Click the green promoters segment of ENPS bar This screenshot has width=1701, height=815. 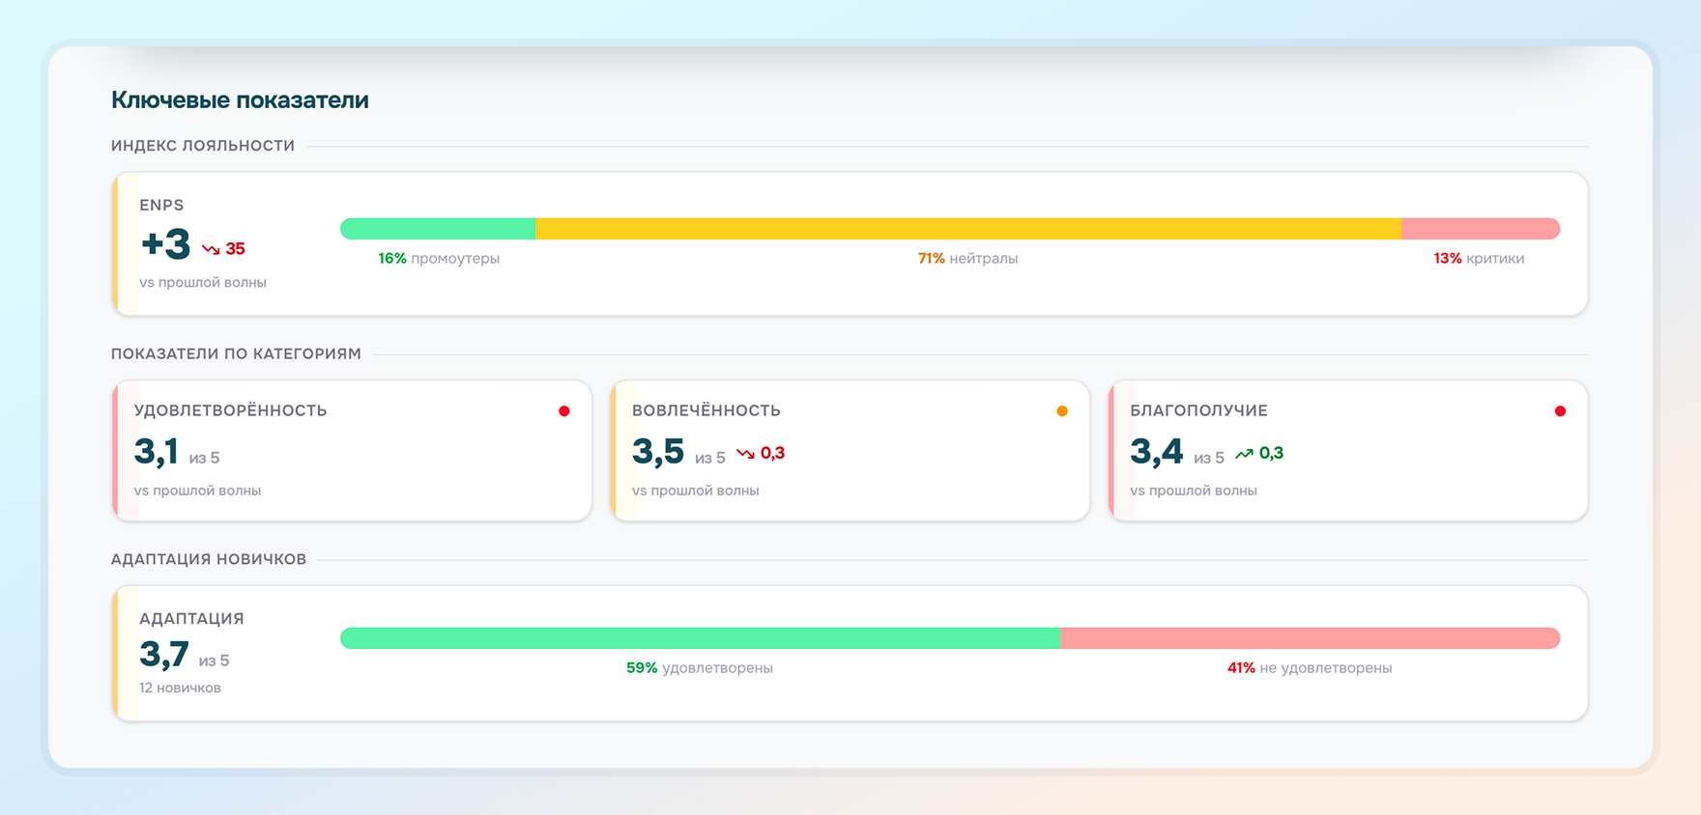coord(438,229)
